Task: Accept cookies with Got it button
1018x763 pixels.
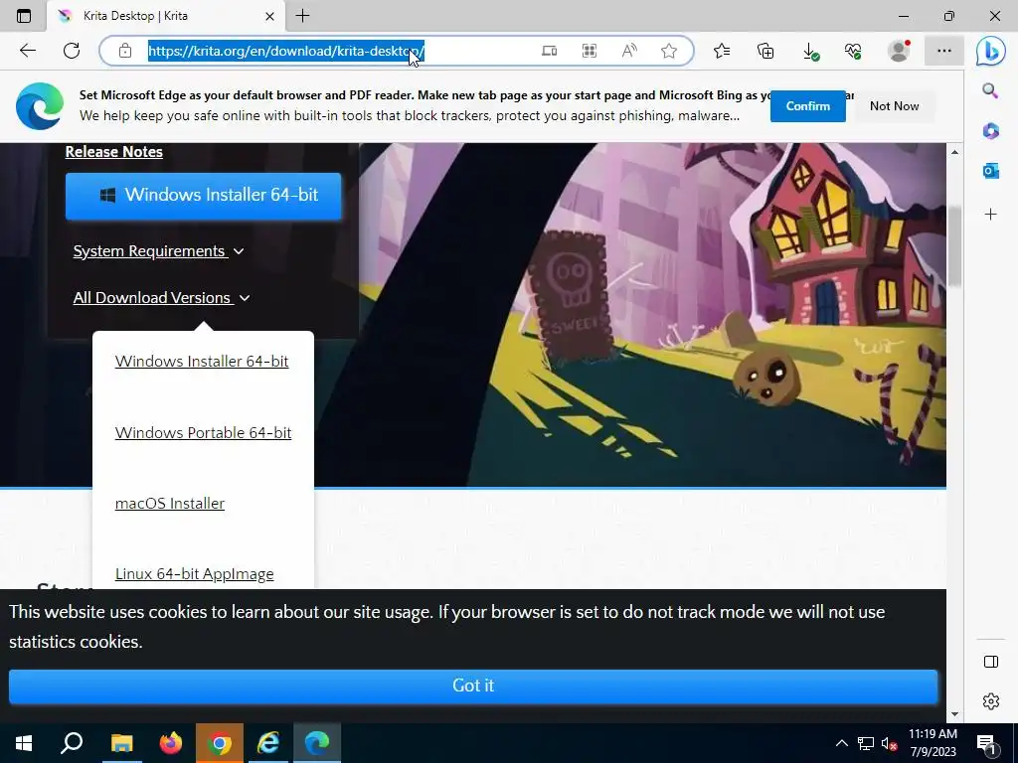Action: pos(473,686)
